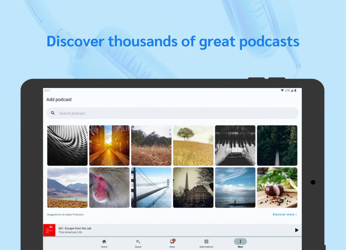346x250 pixels.
Task: Open the Subscriptions grid icon
Action: pos(206,242)
